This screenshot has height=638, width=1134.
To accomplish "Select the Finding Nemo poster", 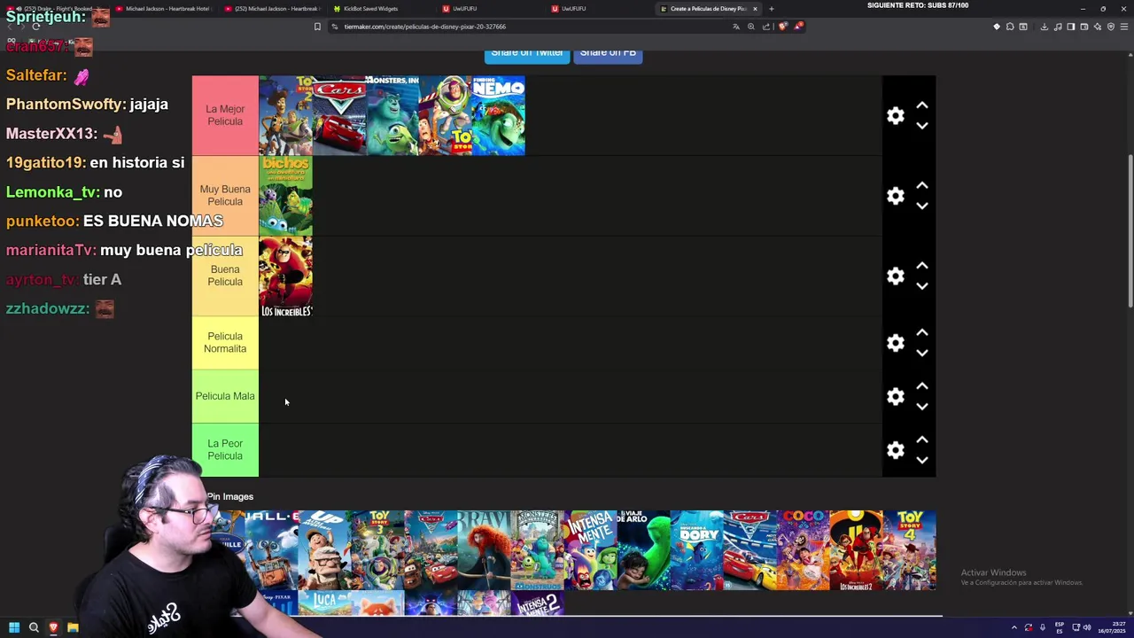I will point(498,116).
